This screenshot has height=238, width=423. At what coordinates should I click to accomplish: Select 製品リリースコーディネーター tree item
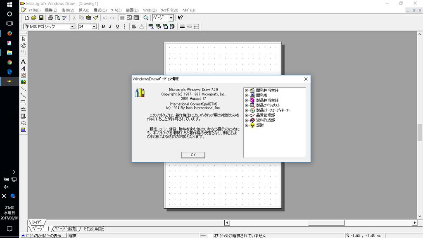(x=273, y=110)
